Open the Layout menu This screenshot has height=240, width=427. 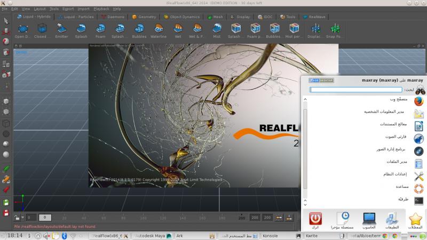39,9
